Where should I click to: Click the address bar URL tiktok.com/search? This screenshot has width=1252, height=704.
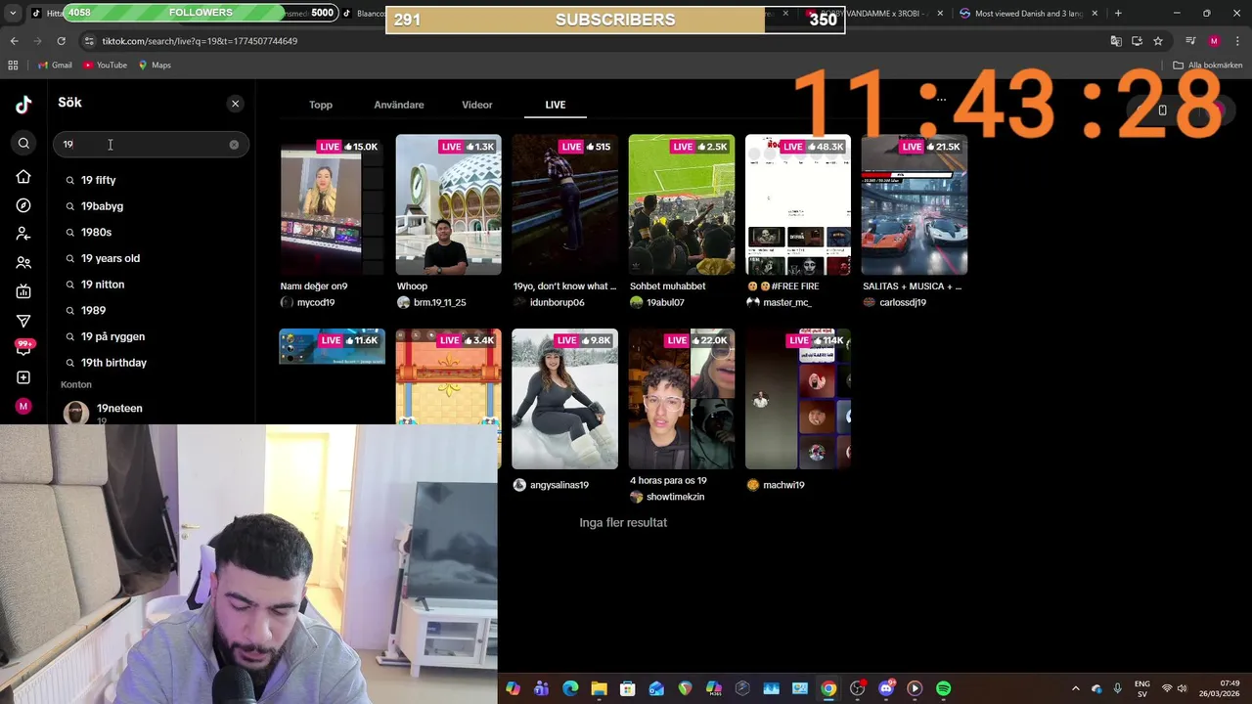pyautogui.click(x=200, y=41)
